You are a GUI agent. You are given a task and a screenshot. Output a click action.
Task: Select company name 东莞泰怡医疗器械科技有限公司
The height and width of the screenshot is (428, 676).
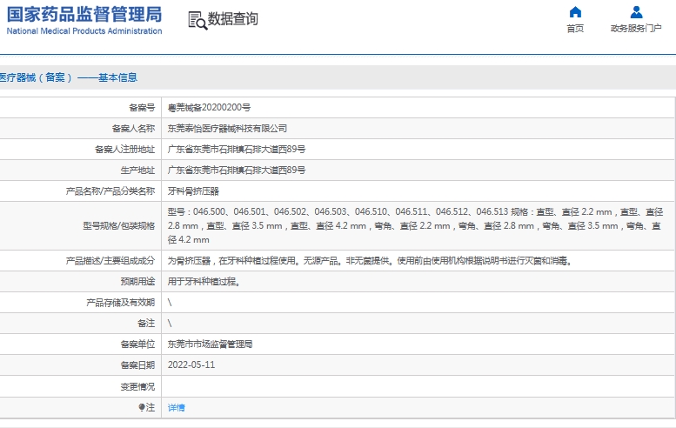227,129
